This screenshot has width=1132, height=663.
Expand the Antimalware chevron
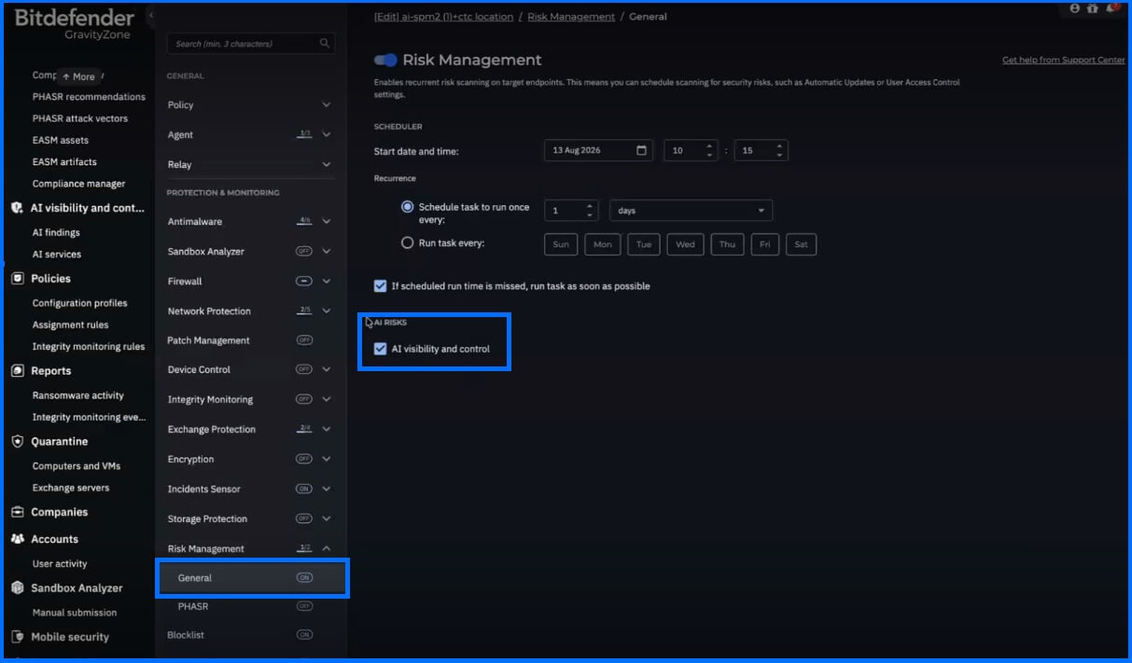(327, 221)
